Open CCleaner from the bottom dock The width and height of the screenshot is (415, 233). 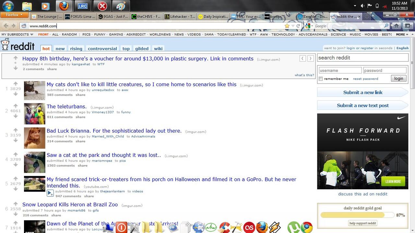pyautogui.click(x=224, y=227)
